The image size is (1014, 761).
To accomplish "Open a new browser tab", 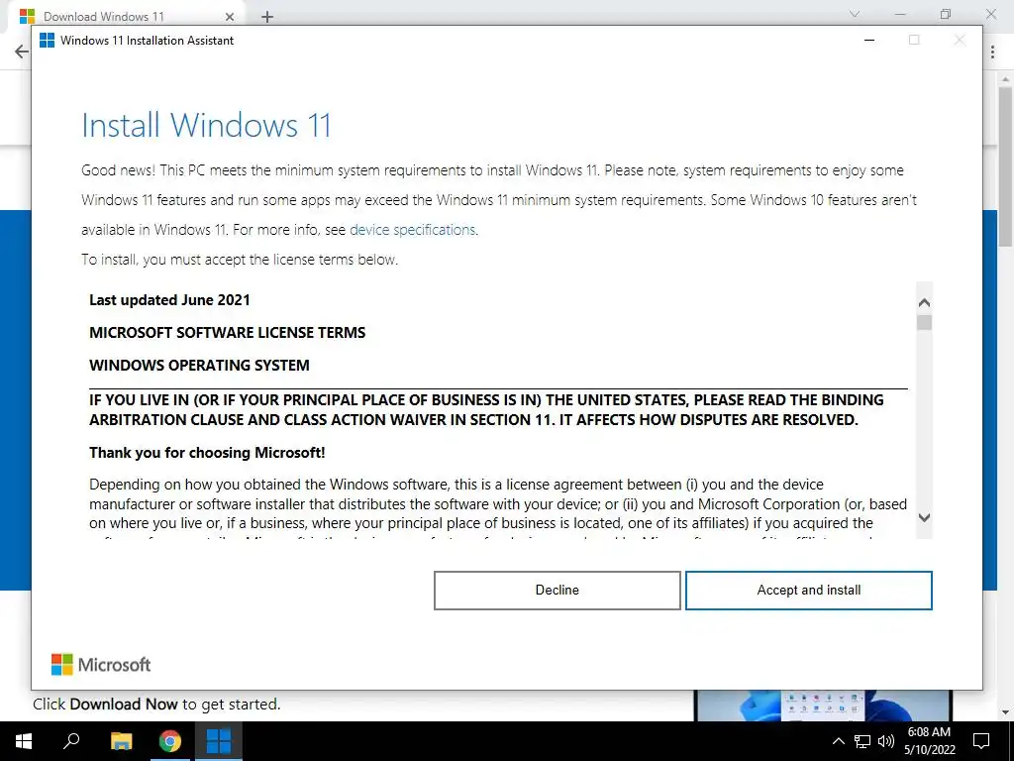I will coord(267,17).
